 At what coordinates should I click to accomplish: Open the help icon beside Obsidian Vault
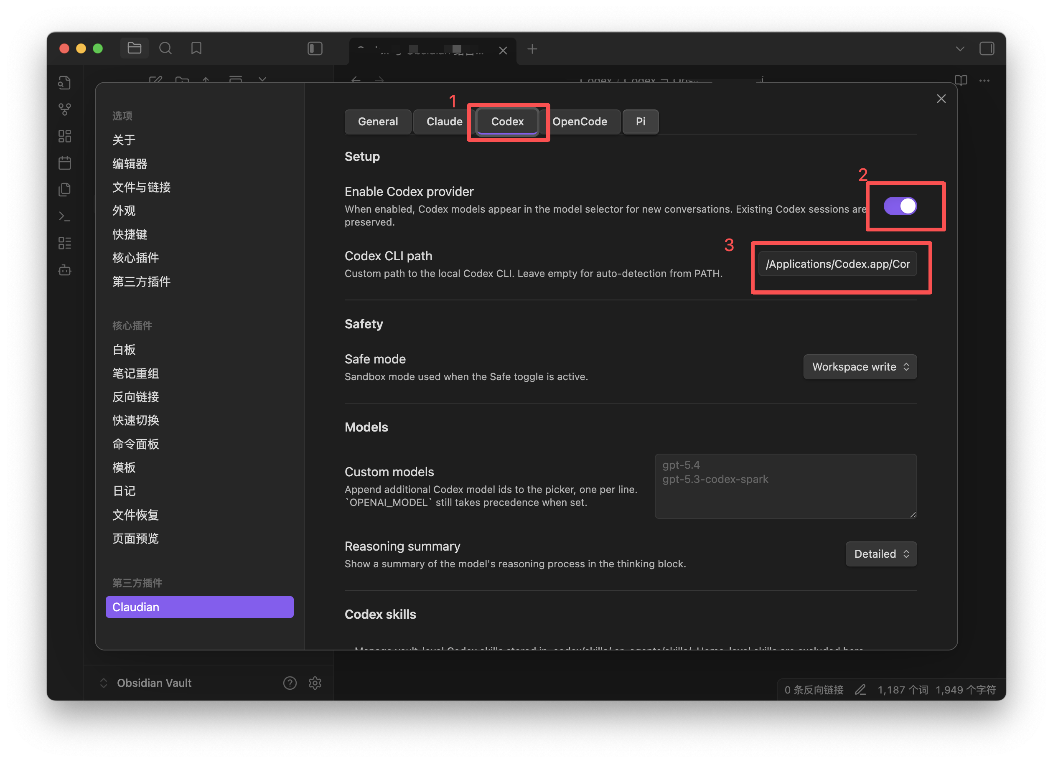290,683
